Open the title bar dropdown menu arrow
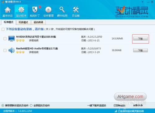Viewport: 155px width, 113px height. coord(143,2)
